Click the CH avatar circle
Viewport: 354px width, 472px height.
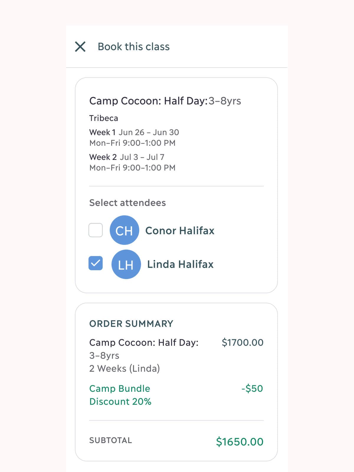click(x=124, y=230)
